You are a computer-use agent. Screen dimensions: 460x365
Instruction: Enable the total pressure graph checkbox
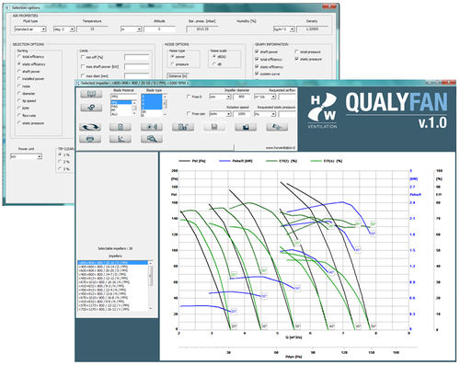296,51
